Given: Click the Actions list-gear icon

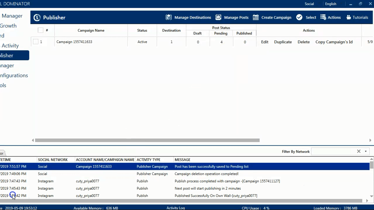Looking at the screenshot, I should tap(323, 17).
